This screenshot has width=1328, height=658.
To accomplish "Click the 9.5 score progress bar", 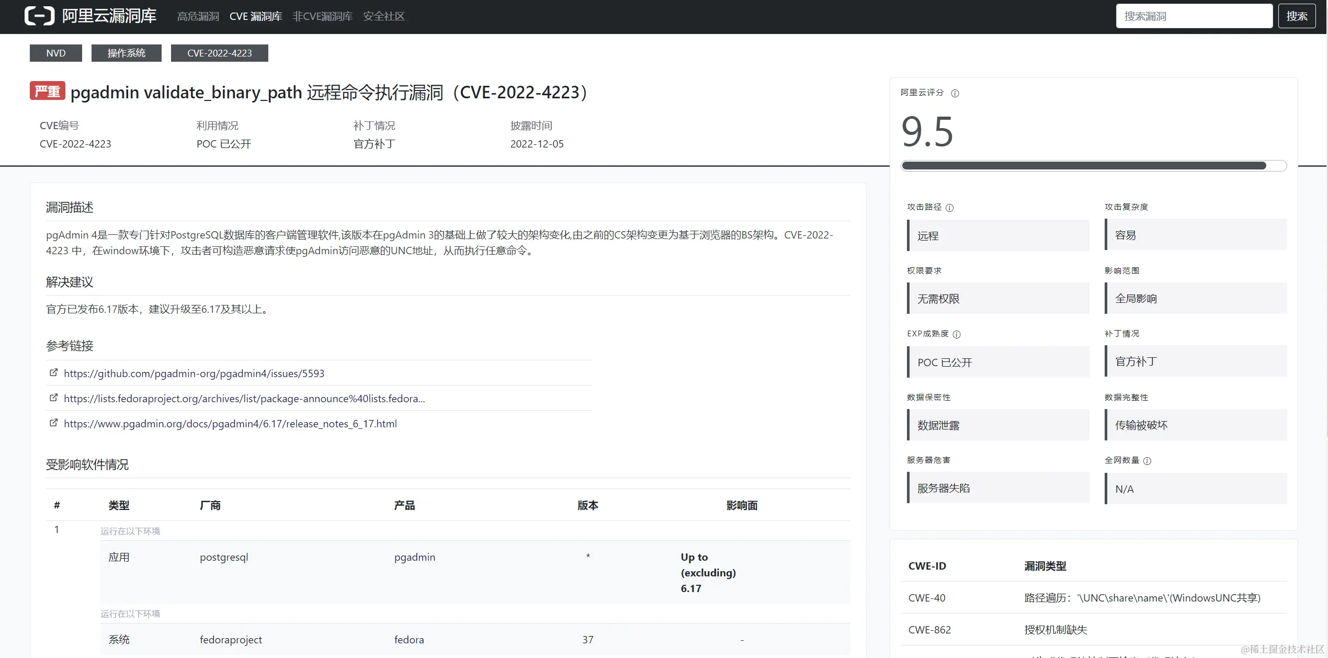I will pyautogui.click(x=1093, y=166).
